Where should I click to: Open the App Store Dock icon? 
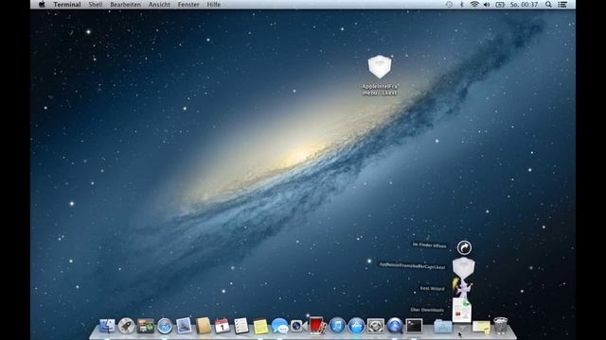click(x=356, y=326)
